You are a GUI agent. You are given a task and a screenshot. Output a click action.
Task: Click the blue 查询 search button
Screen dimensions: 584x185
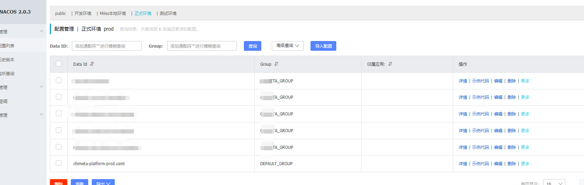253,46
